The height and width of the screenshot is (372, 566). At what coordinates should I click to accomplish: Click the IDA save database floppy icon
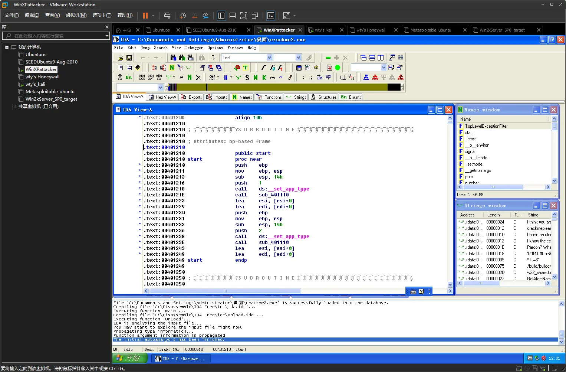129,58
